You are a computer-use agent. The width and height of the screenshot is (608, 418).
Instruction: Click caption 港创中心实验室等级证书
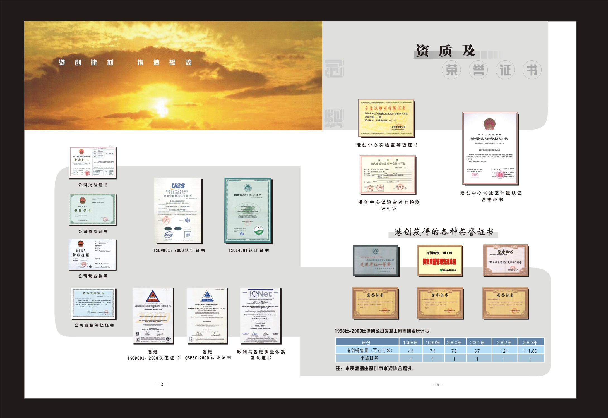point(387,145)
